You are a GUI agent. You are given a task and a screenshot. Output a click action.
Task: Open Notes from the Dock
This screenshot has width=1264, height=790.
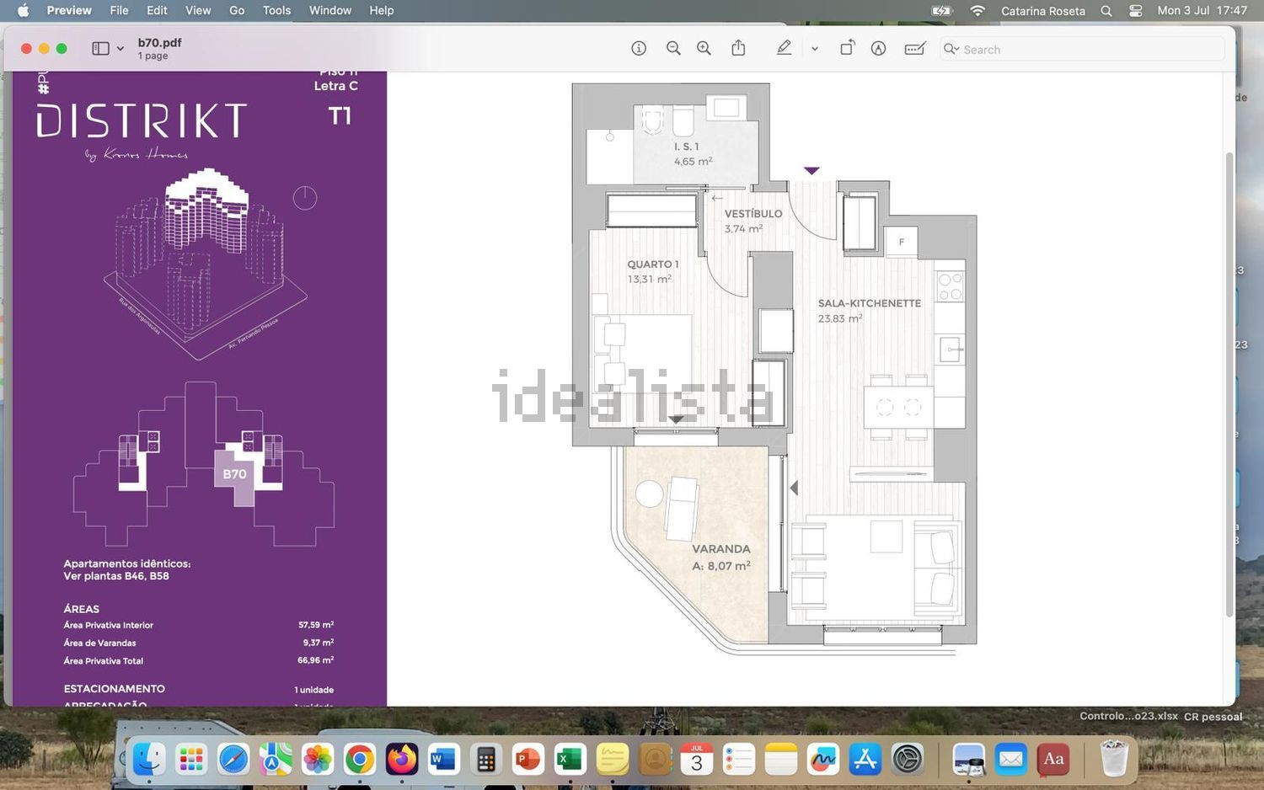pyautogui.click(x=781, y=759)
